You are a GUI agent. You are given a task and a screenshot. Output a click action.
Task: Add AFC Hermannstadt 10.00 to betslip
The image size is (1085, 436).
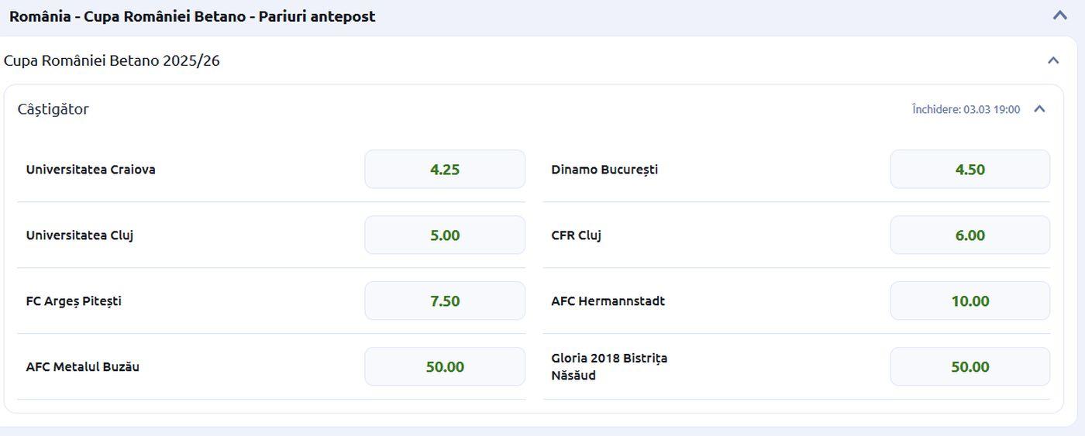click(x=970, y=301)
